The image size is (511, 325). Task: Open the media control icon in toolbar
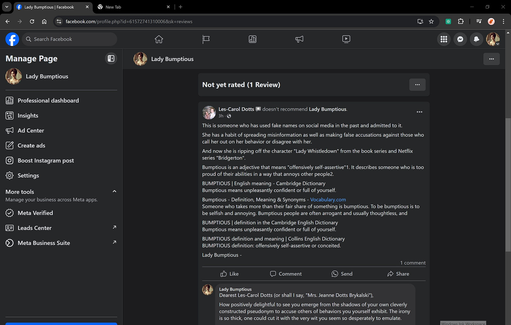(479, 21)
